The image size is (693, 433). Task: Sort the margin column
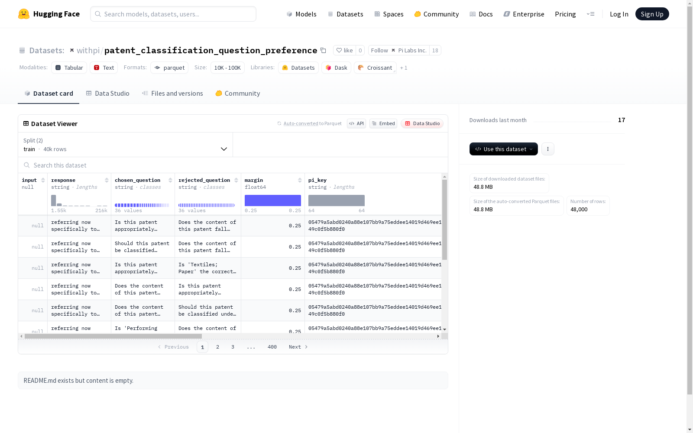pos(300,180)
